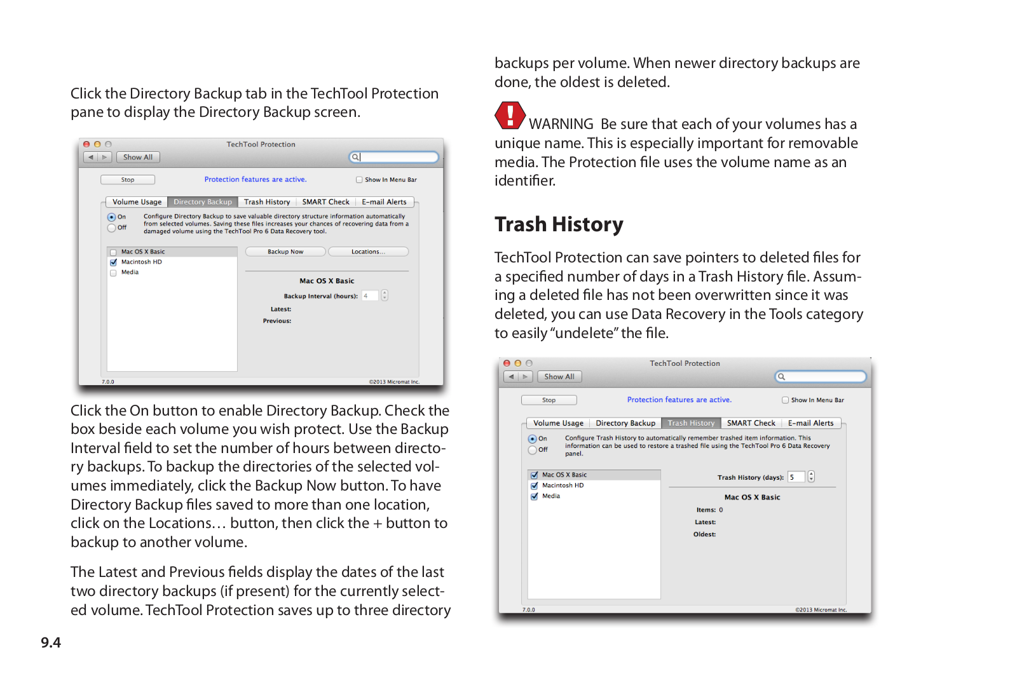Select On radio in Trash History window
Image resolution: width=1017 pixels, height=678 pixels.
(533, 439)
